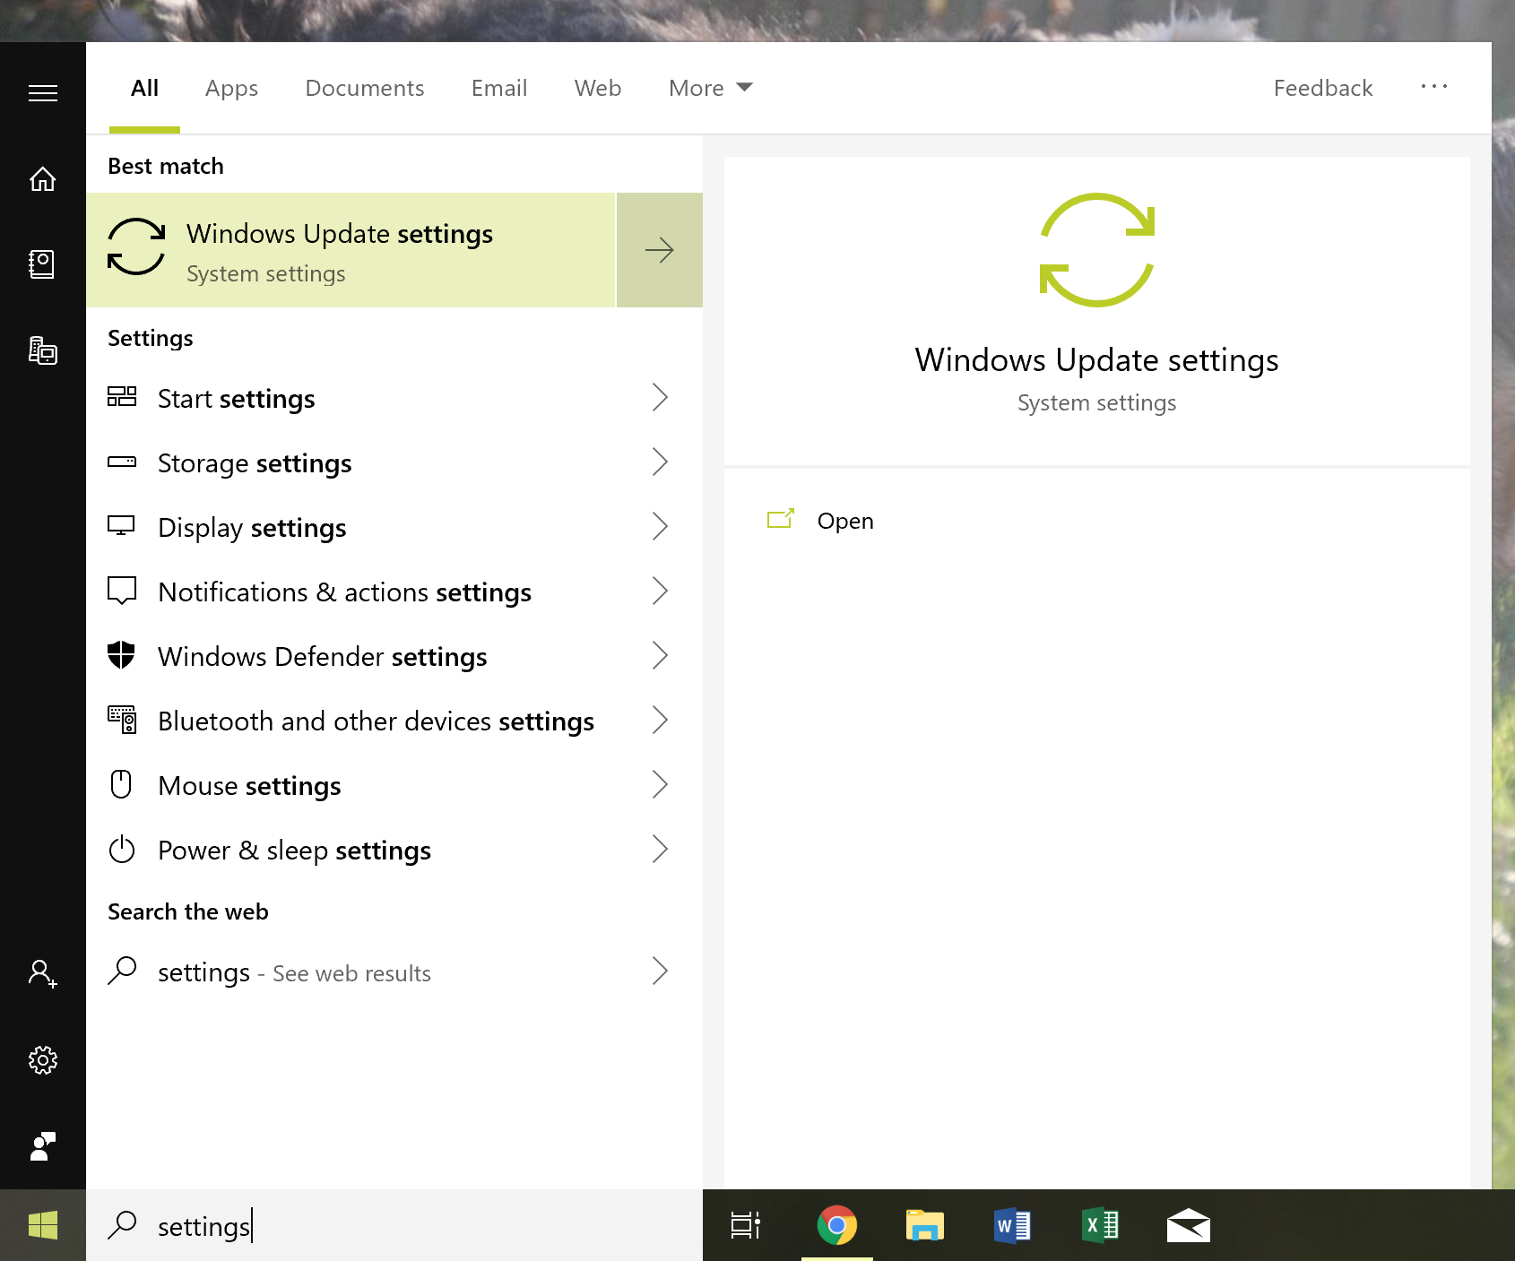
Task: Open the More filter dropdown
Action: click(x=711, y=88)
